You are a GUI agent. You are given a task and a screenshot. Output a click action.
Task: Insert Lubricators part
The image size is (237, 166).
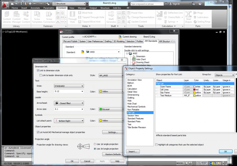tap(201, 17)
